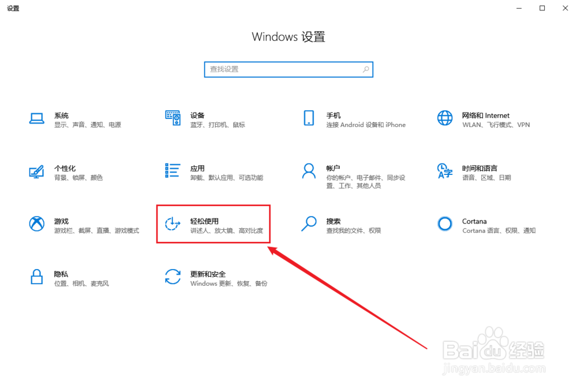Click the 时间和语言 clock icon
Viewport: 577px width, 388px height.
pyautogui.click(x=444, y=171)
